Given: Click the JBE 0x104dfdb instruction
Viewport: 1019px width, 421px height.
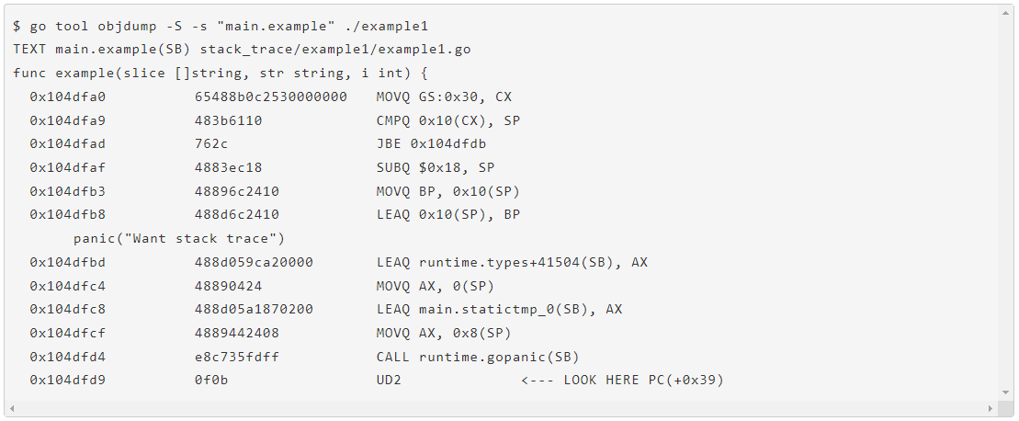Looking at the screenshot, I should (x=431, y=143).
